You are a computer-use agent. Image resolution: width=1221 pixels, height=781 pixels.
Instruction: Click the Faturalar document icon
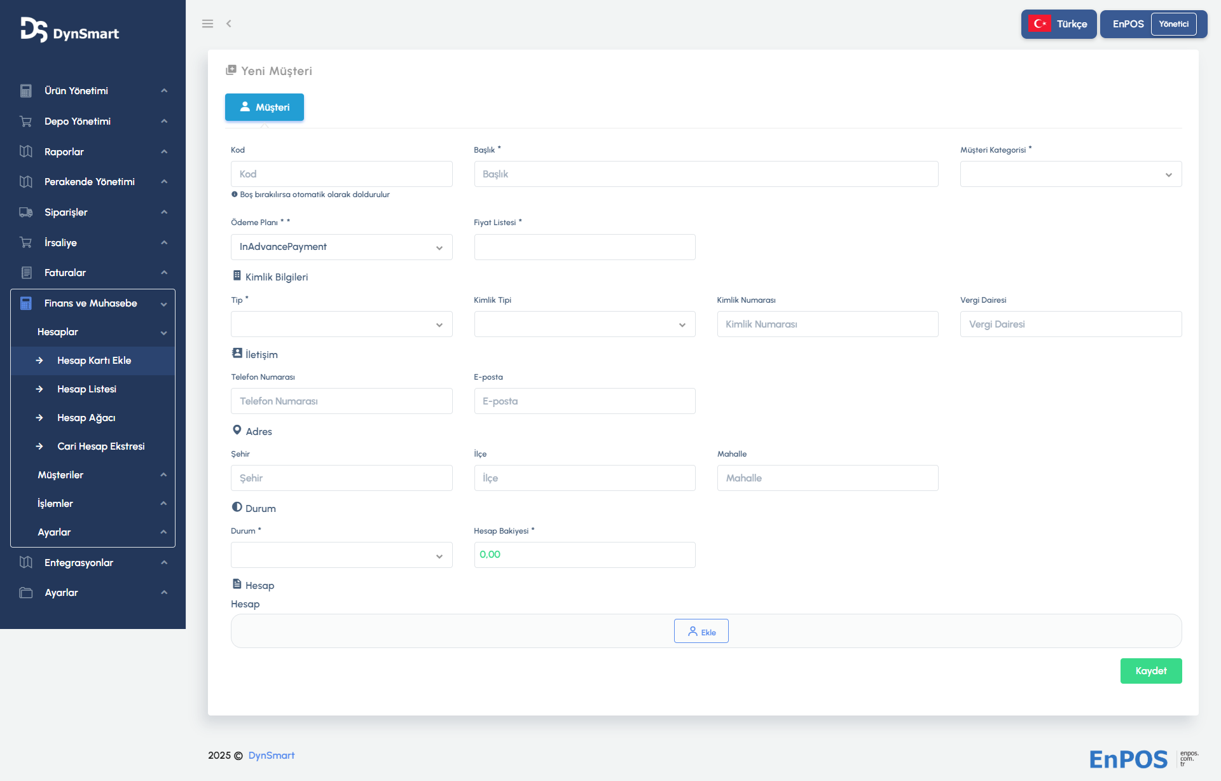[26, 273]
